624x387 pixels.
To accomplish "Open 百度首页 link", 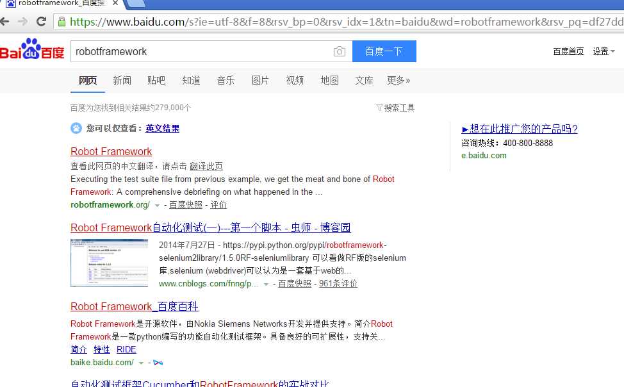I will click(x=568, y=51).
